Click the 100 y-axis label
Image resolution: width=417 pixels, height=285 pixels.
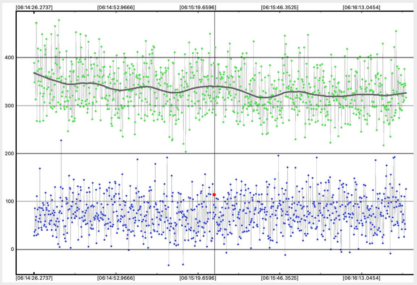click(x=9, y=201)
